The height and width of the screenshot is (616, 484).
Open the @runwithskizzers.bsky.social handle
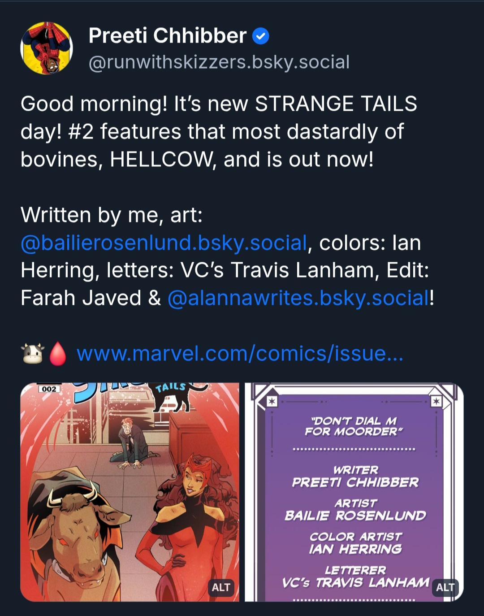pos(219,62)
